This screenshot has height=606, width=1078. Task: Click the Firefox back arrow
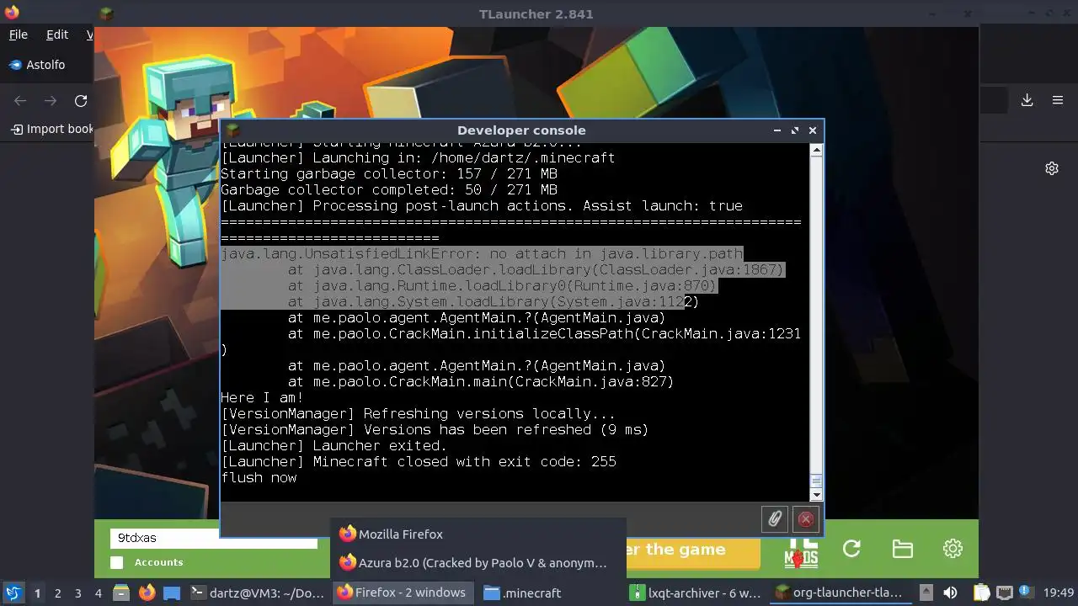point(20,101)
